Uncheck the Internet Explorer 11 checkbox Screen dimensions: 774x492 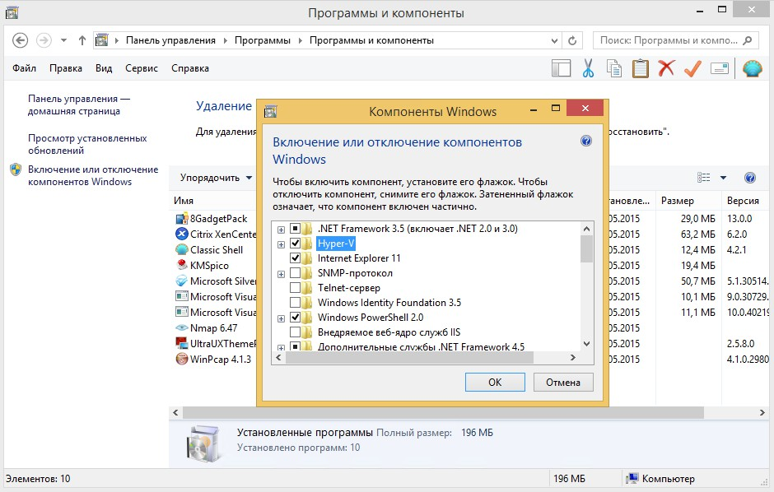(296, 258)
